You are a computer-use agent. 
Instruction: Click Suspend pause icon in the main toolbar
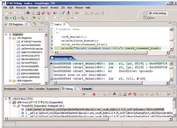click(x=81, y=13)
